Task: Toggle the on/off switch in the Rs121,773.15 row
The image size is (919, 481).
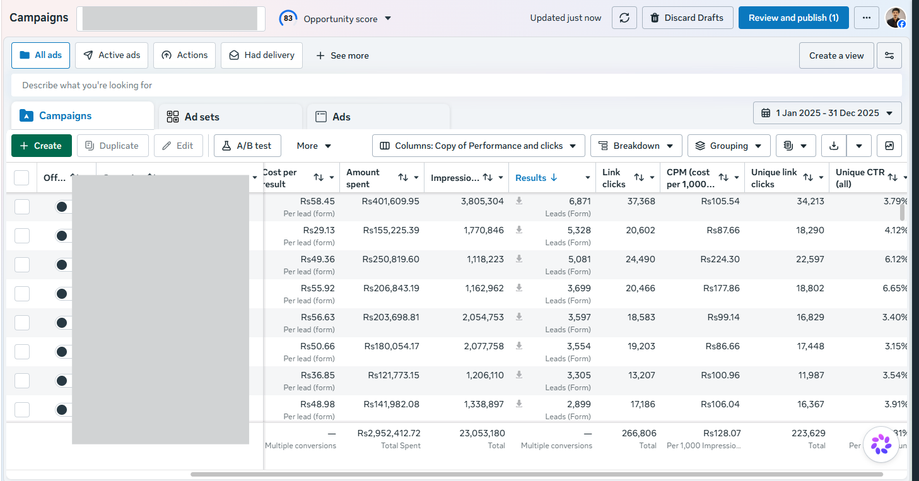Action: coord(62,381)
